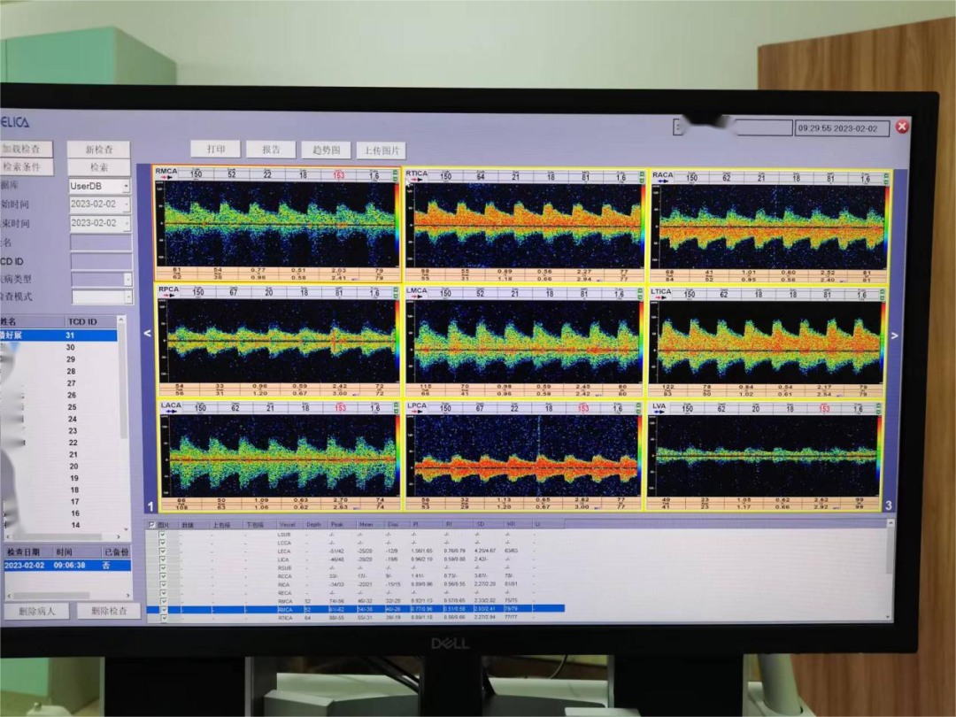The width and height of the screenshot is (956, 717).
Task: Toggle the LCCA row checkbox
Action: pos(162,543)
